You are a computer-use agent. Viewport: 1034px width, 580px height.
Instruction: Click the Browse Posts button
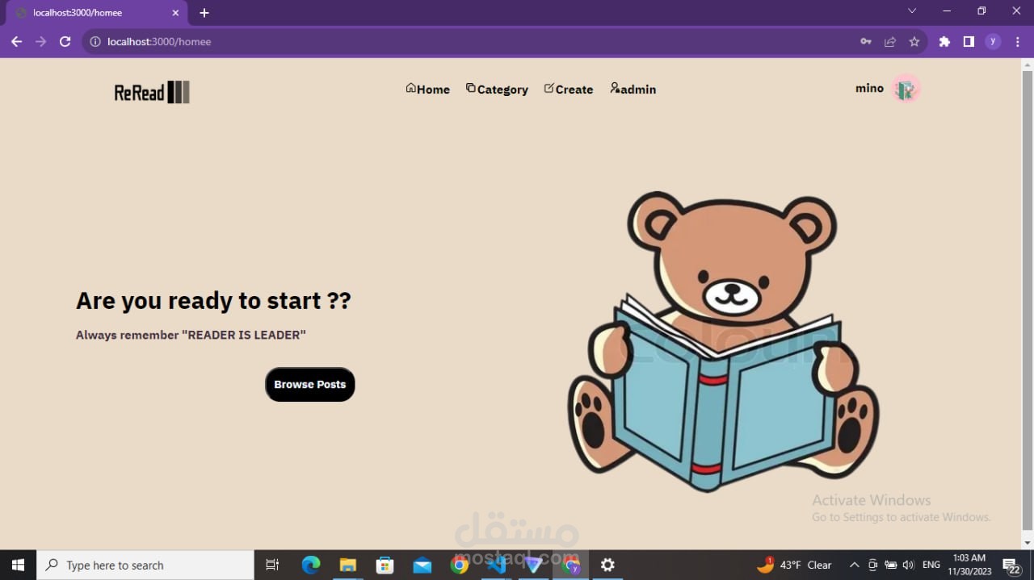pyautogui.click(x=309, y=384)
